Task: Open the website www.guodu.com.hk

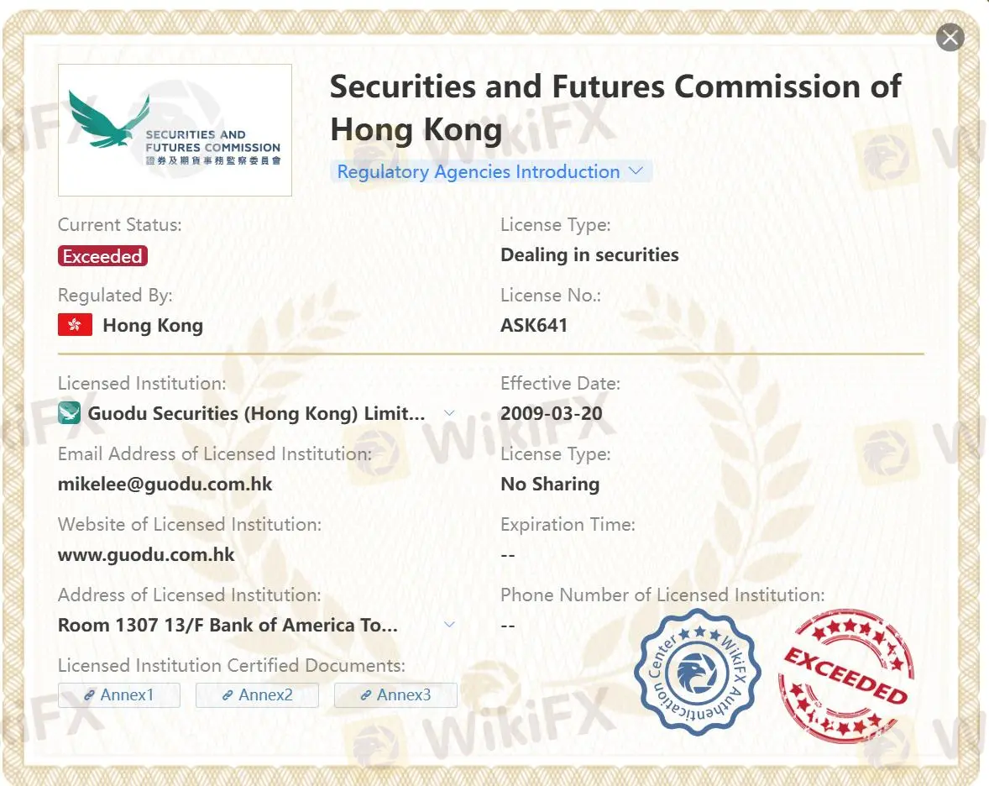Action: 146,554
